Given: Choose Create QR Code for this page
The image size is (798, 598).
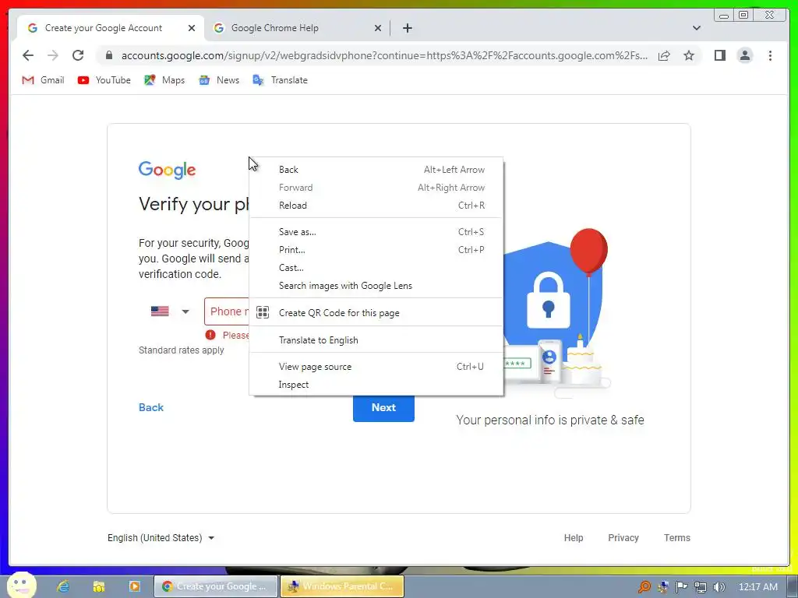Looking at the screenshot, I should click(x=376, y=313).
